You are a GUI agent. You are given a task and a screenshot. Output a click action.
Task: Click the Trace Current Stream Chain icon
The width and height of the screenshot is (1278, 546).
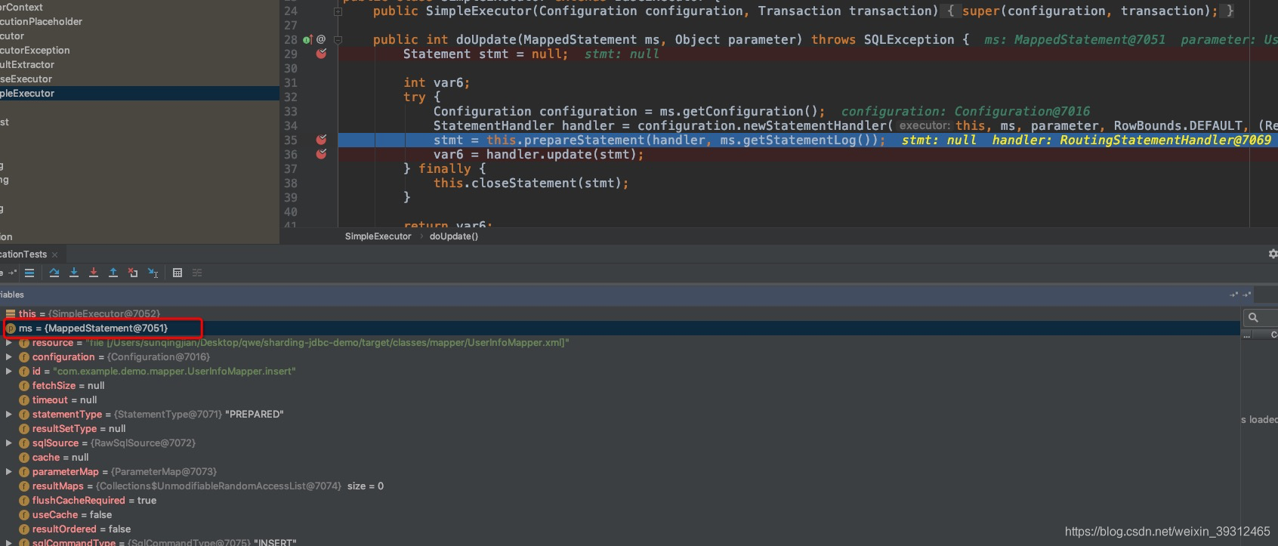tap(197, 273)
